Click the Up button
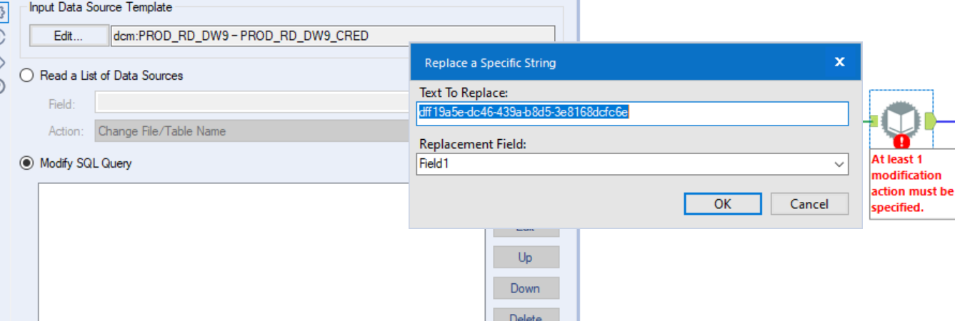 tap(525, 258)
